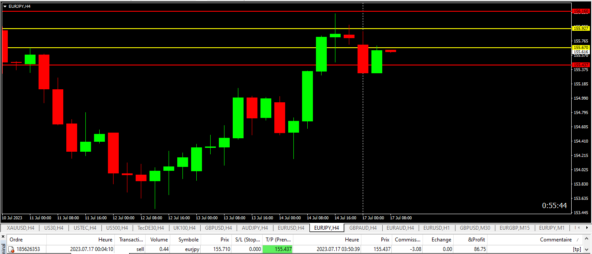Screen dimensions: 592x254
Task: Click the Ordre column header
Action: coord(16,240)
